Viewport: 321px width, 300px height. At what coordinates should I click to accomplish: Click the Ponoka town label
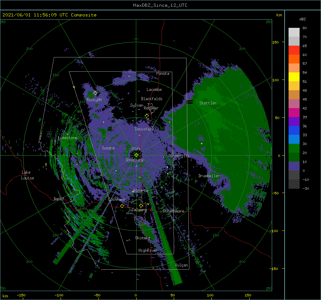tap(163, 73)
